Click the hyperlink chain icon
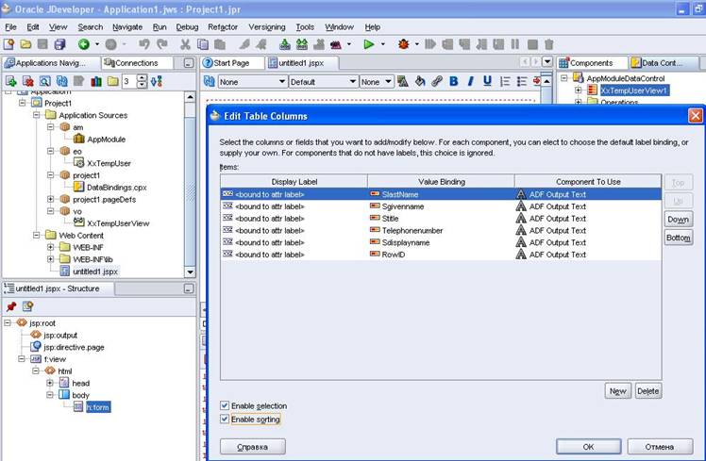 pyautogui.click(x=437, y=81)
